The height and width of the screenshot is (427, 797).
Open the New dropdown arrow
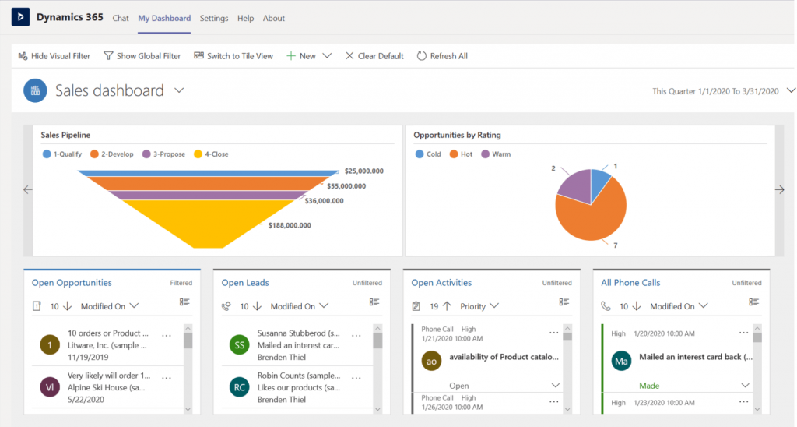point(327,56)
